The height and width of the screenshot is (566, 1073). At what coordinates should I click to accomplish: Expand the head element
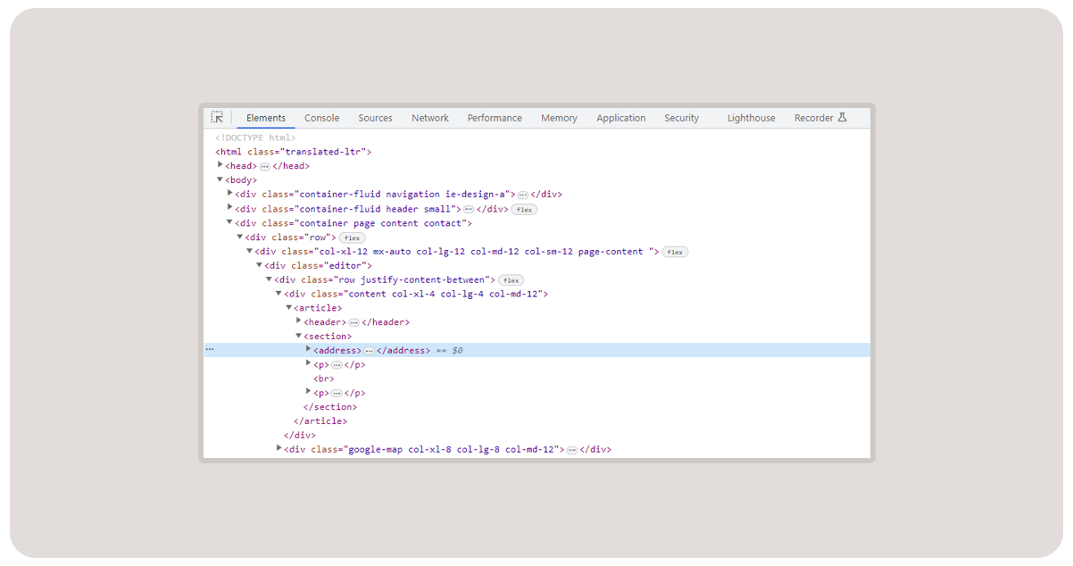[x=220, y=165]
